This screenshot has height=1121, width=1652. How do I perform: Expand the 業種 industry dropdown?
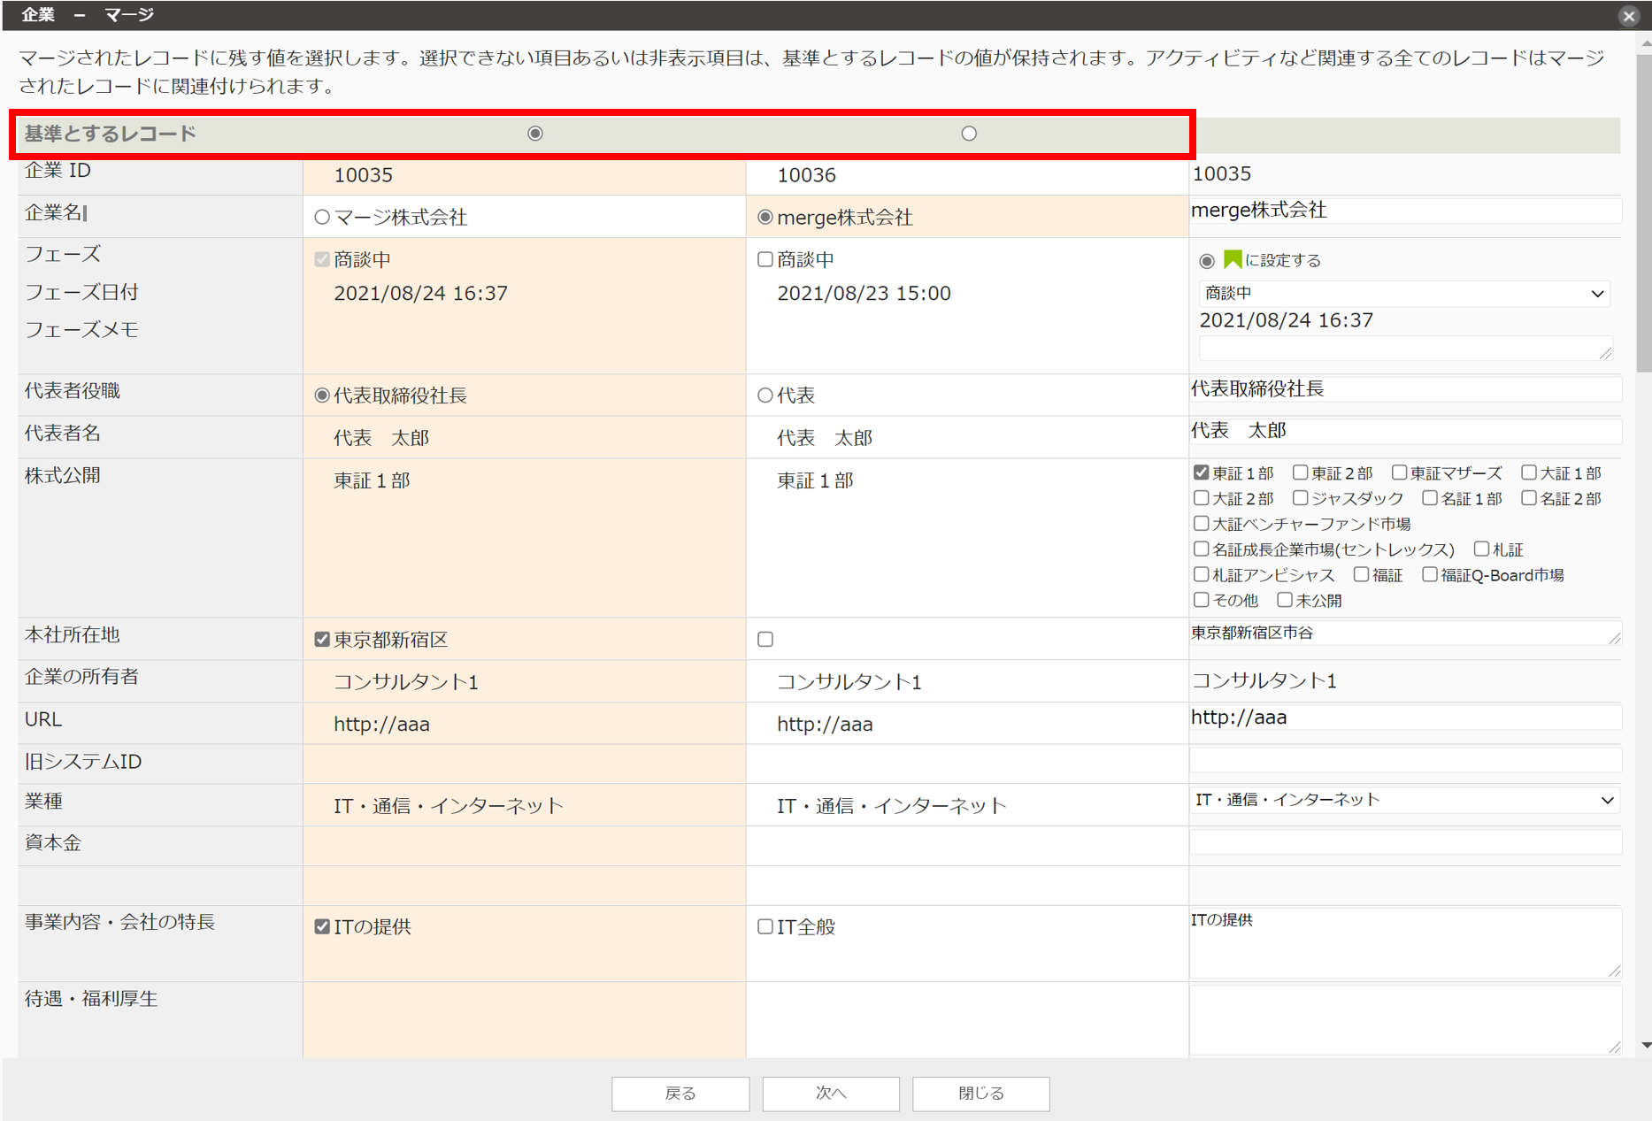pyautogui.click(x=1403, y=801)
